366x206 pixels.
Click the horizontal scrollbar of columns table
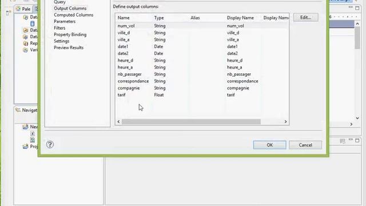coord(191,122)
